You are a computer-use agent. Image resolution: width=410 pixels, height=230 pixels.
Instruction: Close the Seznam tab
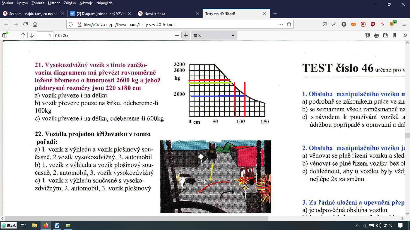pos(62,13)
